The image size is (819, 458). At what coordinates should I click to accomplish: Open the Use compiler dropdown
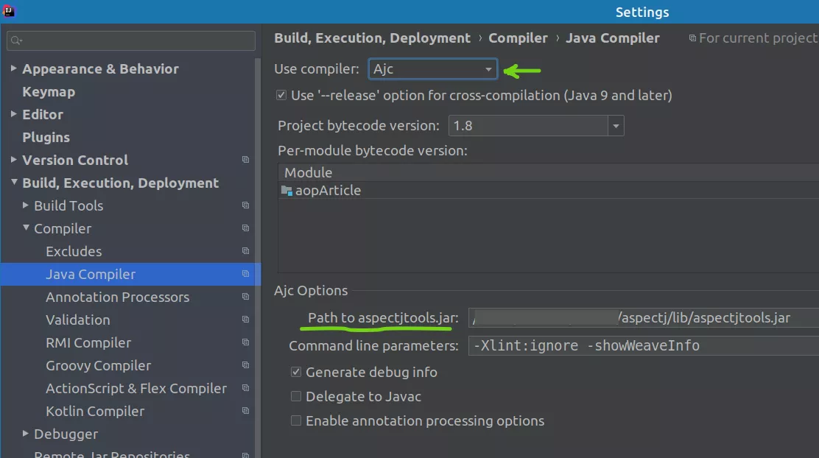(x=433, y=69)
